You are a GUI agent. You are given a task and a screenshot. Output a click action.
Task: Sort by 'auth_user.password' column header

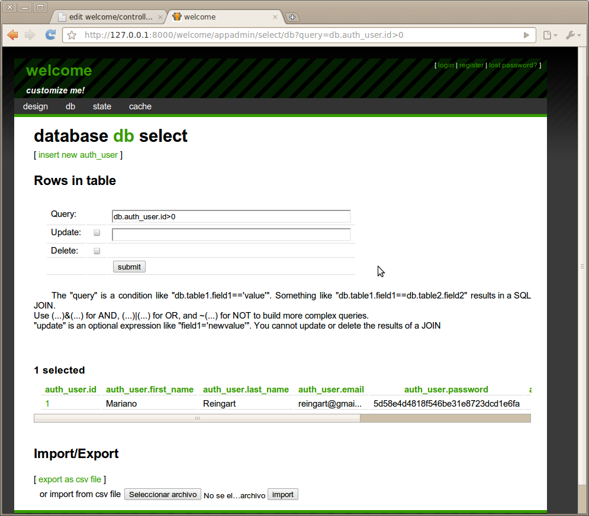[x=446, y=390]
